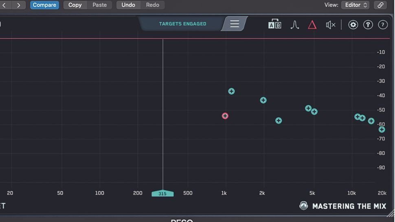Open help via the question mark icon

pyautogui.click(x=383, y=25)
